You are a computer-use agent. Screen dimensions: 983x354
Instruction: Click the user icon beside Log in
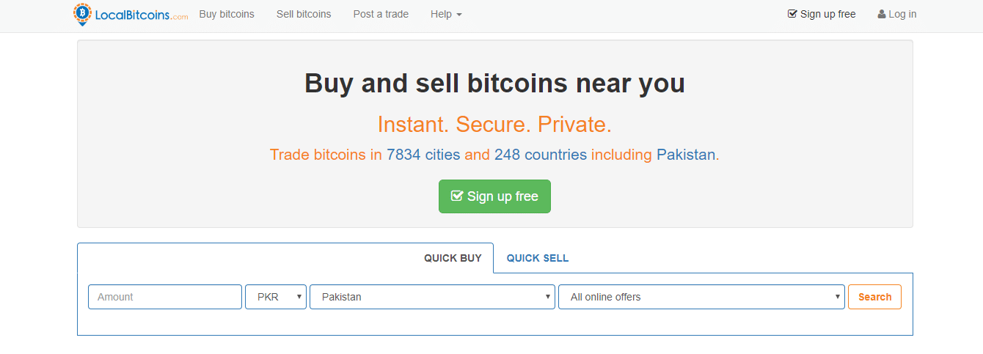(882, 14)
